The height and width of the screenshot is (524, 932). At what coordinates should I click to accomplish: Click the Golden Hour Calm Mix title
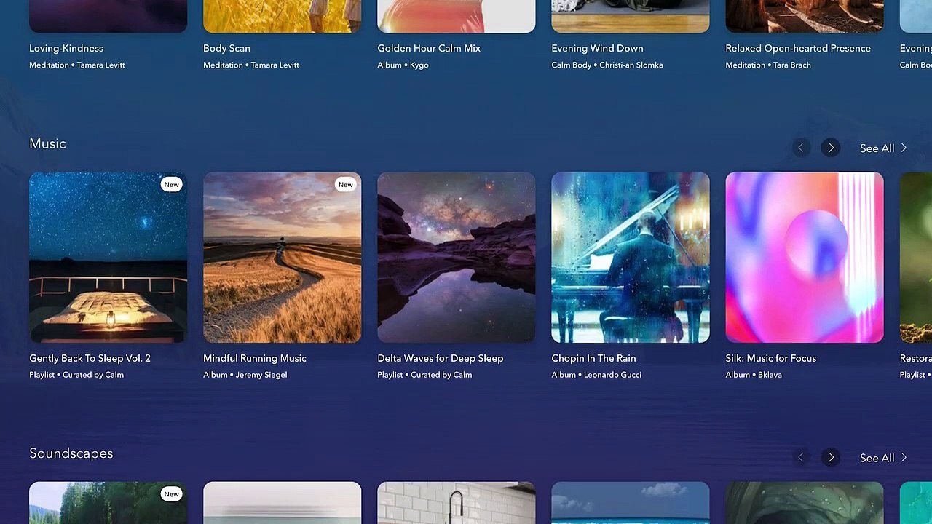pyautogui.click(x=429, y=48)
